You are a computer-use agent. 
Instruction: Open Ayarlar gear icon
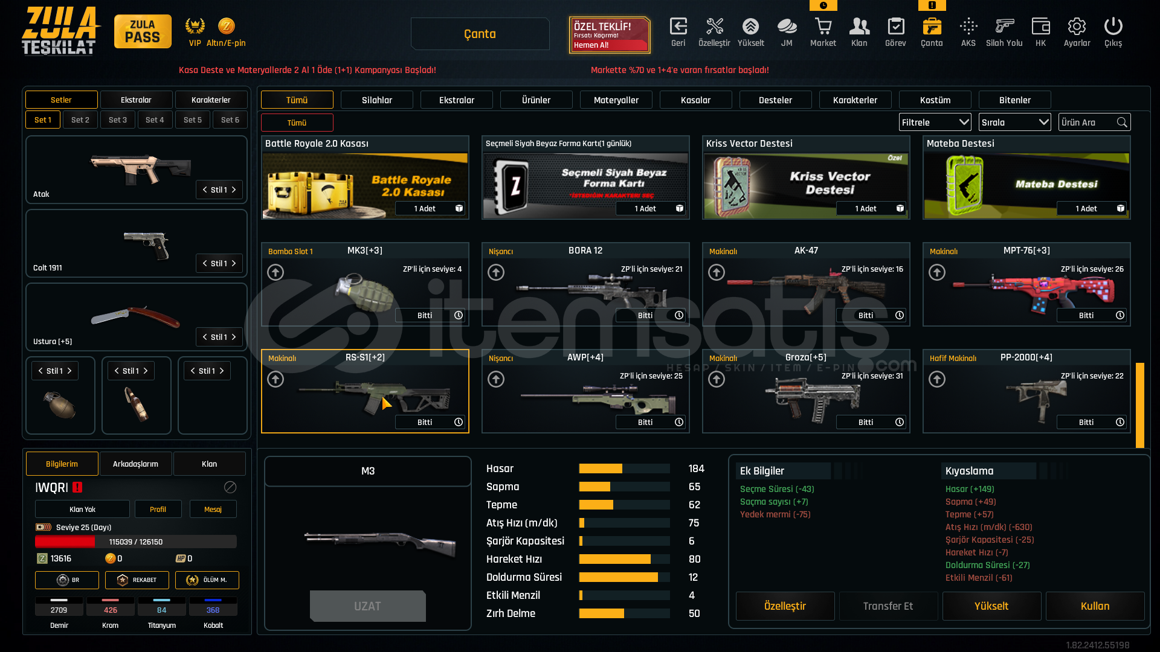pyautogui.click(x=1077, y=27)
